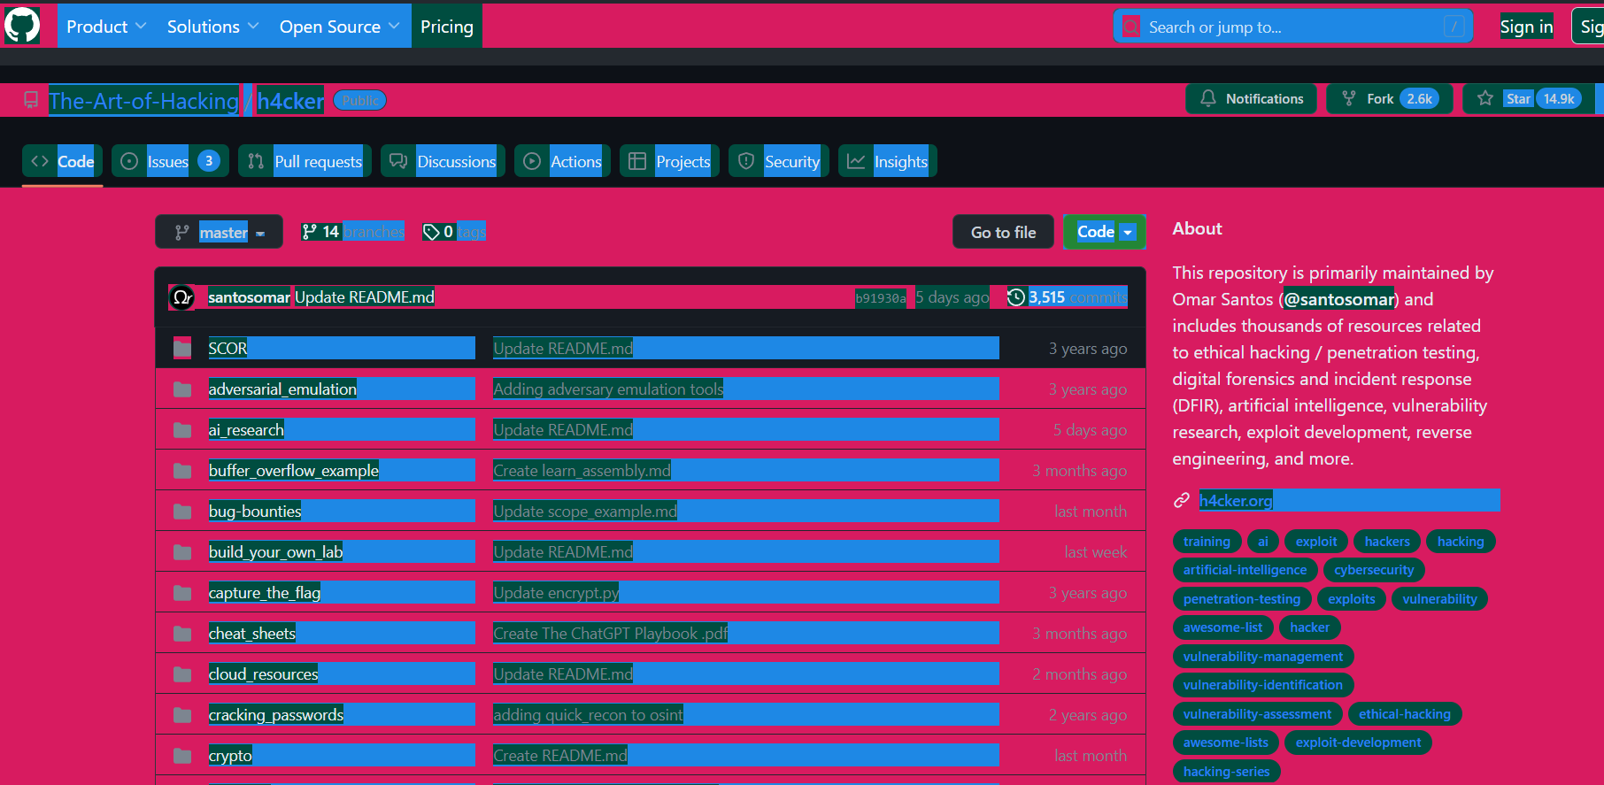1604x785 pixels.
Task: Open the master branch selector
Action: [219, 232]
